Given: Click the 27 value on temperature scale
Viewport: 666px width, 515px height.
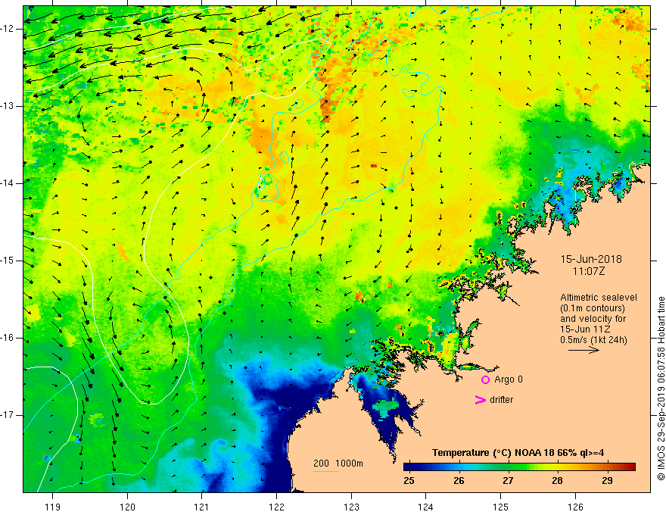Looking at the screenshot, I should 508,481.
